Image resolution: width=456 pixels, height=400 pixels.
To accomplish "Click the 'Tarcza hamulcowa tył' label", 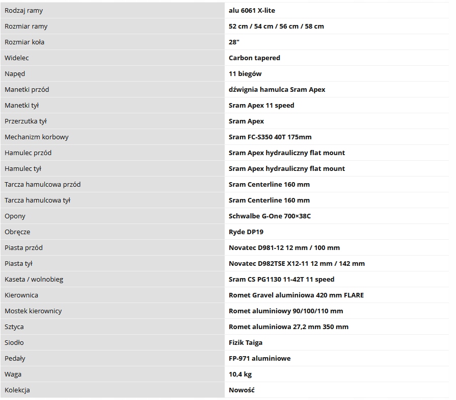I will [x=37, y=200].
